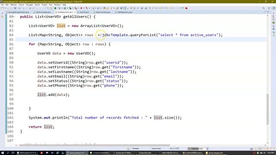Click the 'Smart Insert' status bar entry
This screenshot has height=155, width=276.
click(156, 149)
